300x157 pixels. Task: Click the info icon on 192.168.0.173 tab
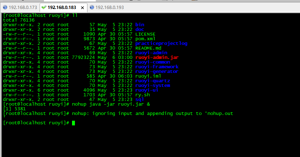coord(5,7)
